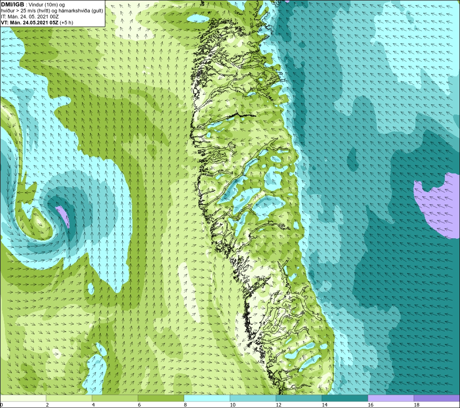
Task: Click the purple above-18 m/s legend swatch
Action: (437, 398)
